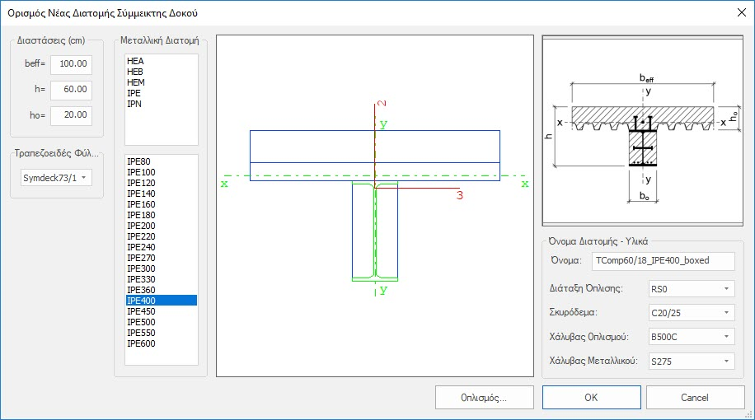Image resolution: width=755 pixels, height=420 pixels.
Task: Open the B500C reinforcement steel dropdown
Action: point(691,337)
